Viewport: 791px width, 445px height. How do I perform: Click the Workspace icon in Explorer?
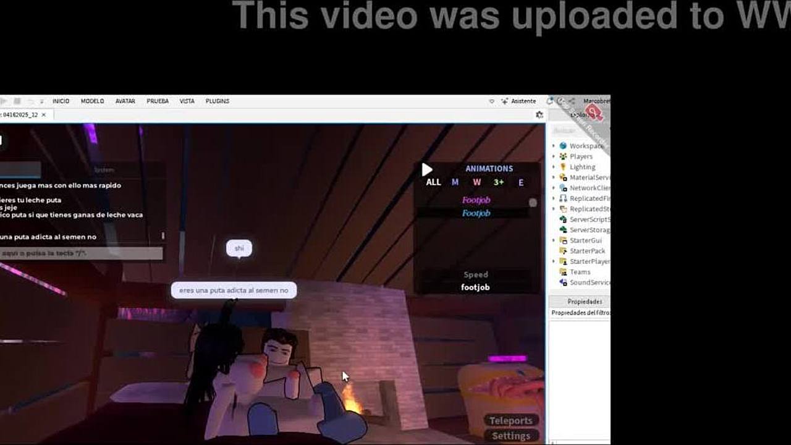(563, 146)
